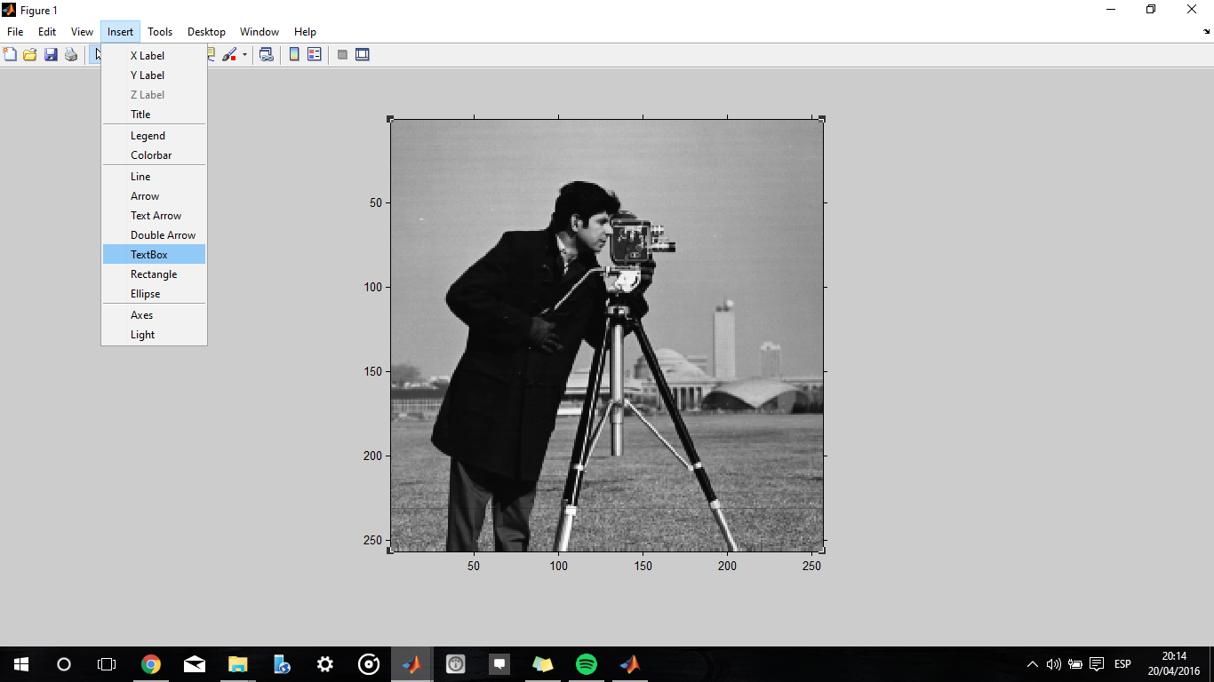Screen dimensions: 1214x682
Task: Open the Tools menu
Action: pyautogui.click(x=160, y=32)
